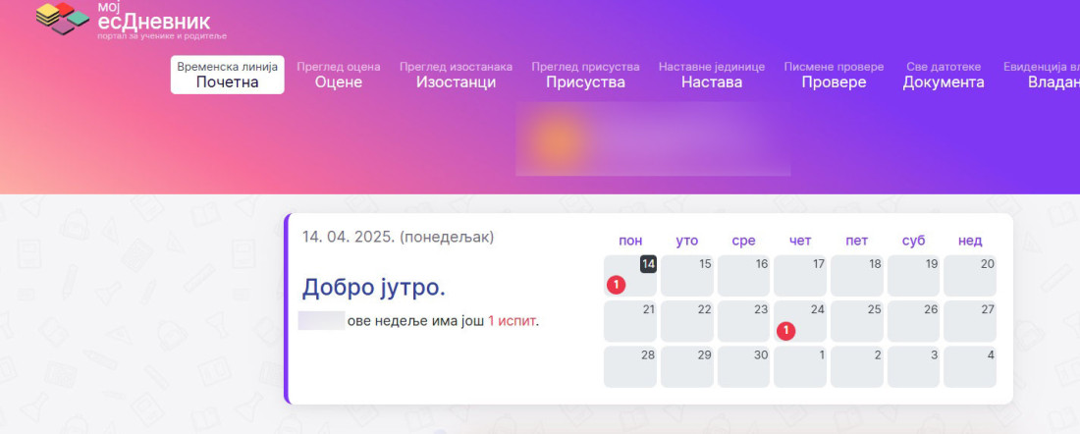Open the Провере tab
This screenshot has height=434, width=1080.
click(x=834, y=75)
